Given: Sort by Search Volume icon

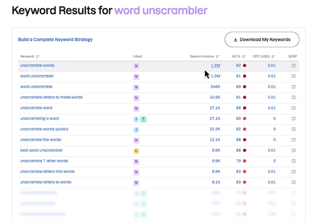Looking at the screenshot, I should tap(218, 57).
